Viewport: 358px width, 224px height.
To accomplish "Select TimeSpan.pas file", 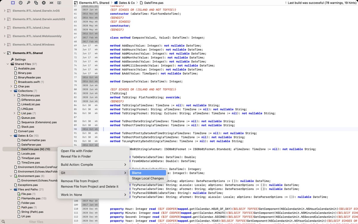I will click(x=30, y=158).
